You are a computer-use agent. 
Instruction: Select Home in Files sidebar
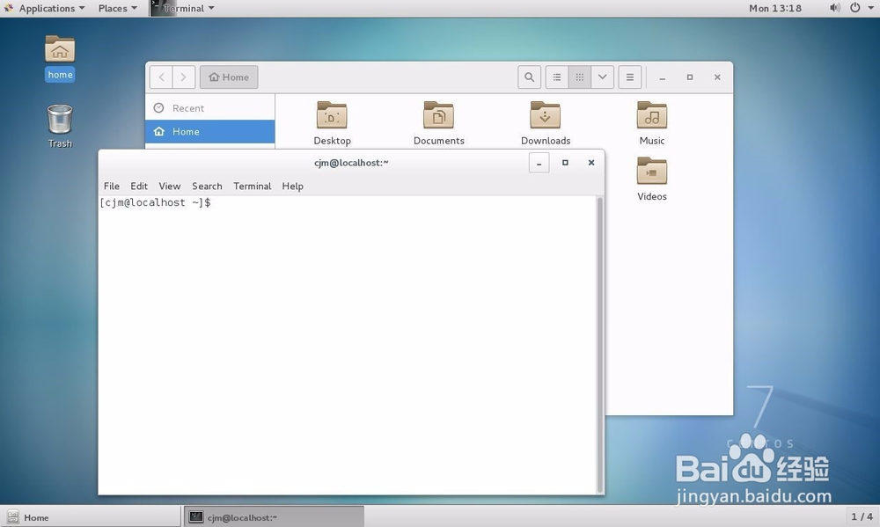coord(210,131)
